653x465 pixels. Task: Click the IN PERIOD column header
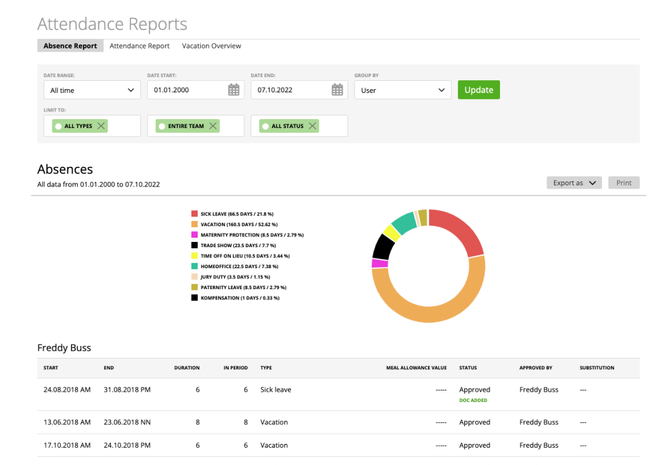click(x=236, y=368)
